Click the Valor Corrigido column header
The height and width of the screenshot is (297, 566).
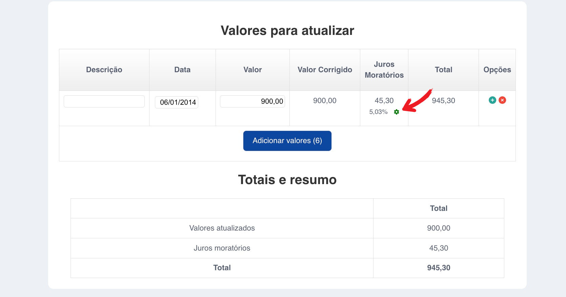(325, 70)
